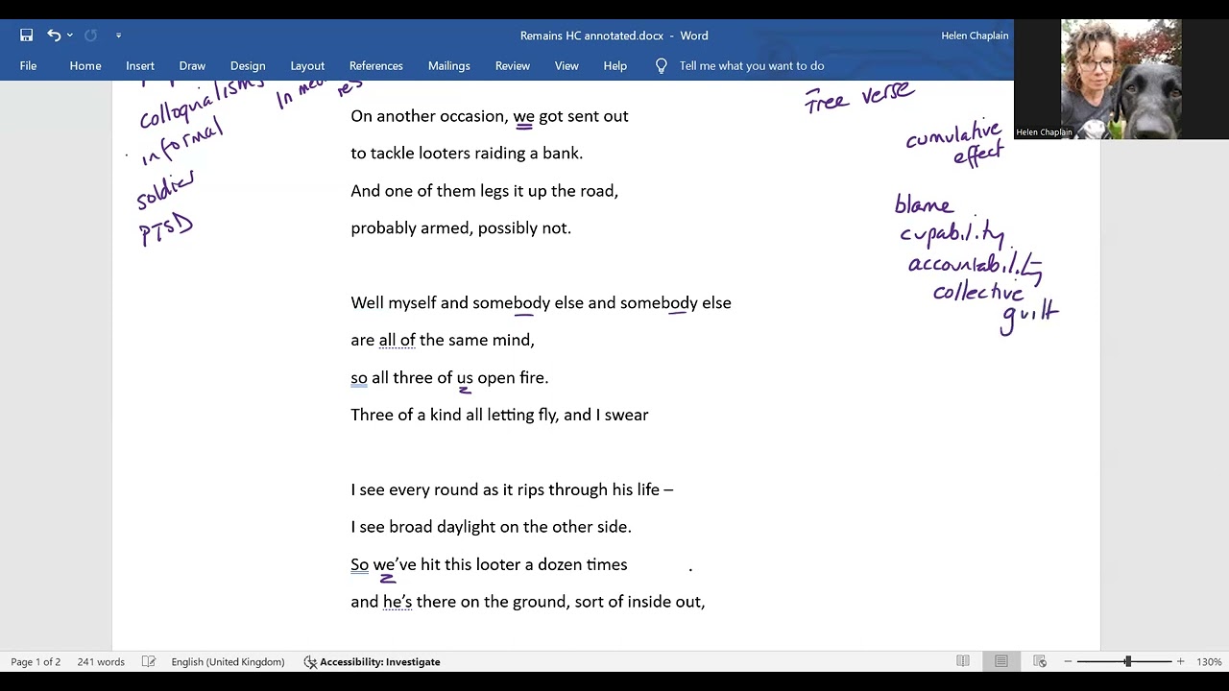Click the Save icon in title bar
The width and height of the screenshot is (1229, 691).
pyautogui.click(x=26, y=36)
